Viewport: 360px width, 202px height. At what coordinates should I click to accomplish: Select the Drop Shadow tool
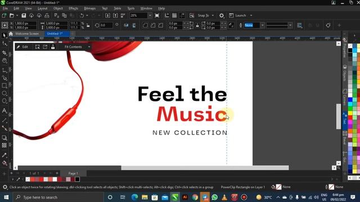point(4,137)
